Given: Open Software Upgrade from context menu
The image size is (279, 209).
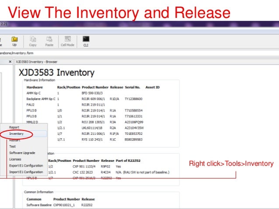Looking at the screenshot, I should tap(22, 153).
